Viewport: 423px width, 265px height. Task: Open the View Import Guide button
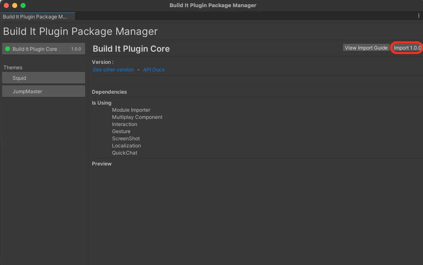tap(366, 48)
